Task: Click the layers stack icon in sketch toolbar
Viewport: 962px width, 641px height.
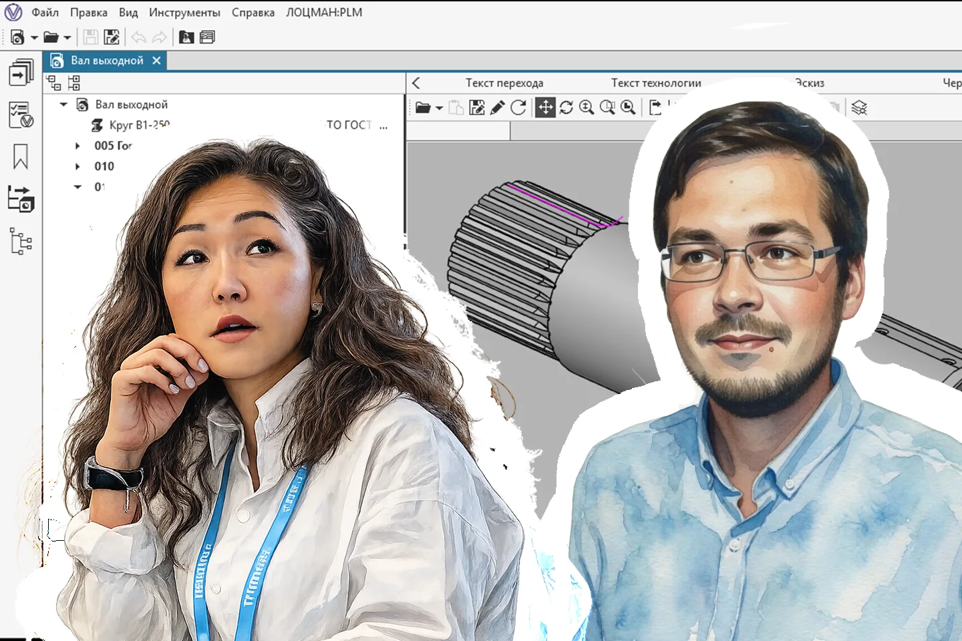Action: tap(859, 108)
